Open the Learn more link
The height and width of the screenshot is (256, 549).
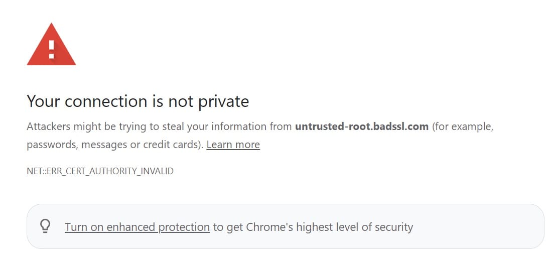pyautogui.click(x=233, y=145)
